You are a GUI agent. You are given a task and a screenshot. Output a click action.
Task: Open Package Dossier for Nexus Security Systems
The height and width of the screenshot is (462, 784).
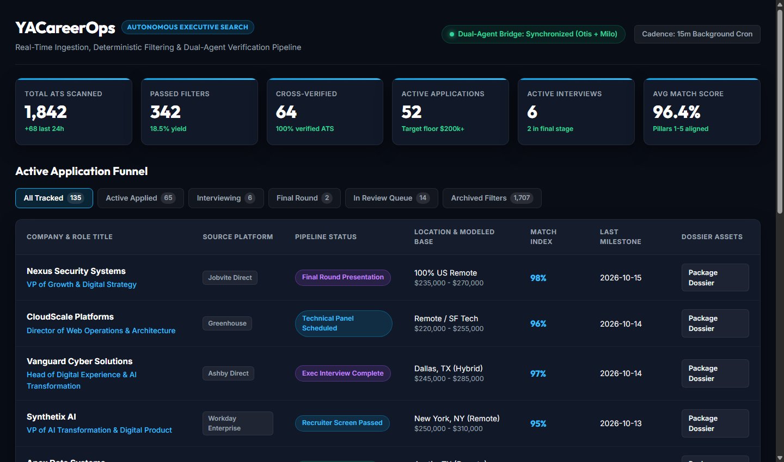715,278
